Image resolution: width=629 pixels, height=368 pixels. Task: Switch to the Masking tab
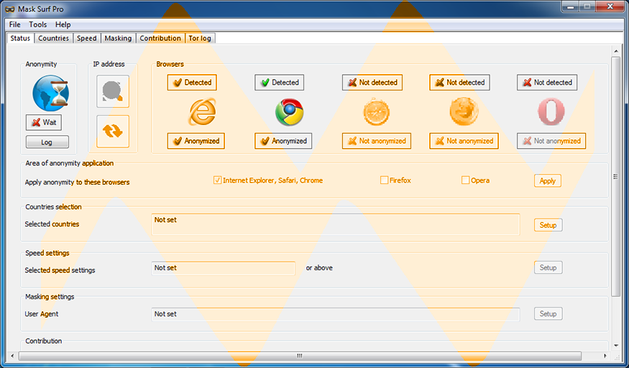tap(118, 38)
